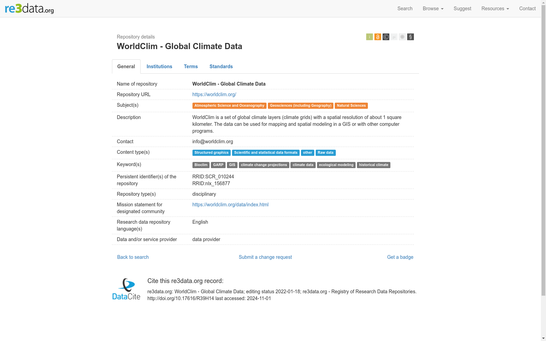Click the DataCite logo
This screenshot has width=546, height=341.
tap(126, 289)
